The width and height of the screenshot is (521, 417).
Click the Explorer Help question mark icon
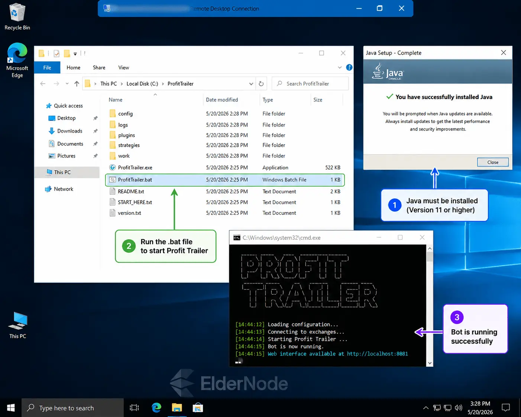(x=349, y=67)
